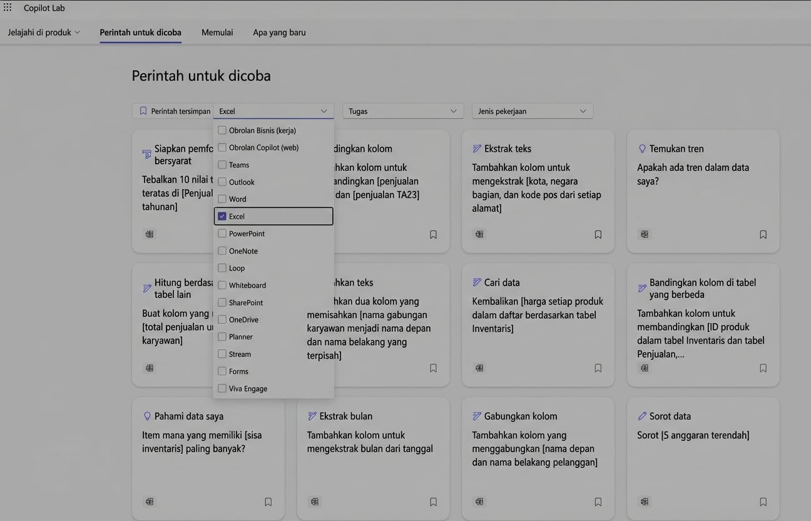Switch to the "Memulai" tab

[x=217, y=31]
